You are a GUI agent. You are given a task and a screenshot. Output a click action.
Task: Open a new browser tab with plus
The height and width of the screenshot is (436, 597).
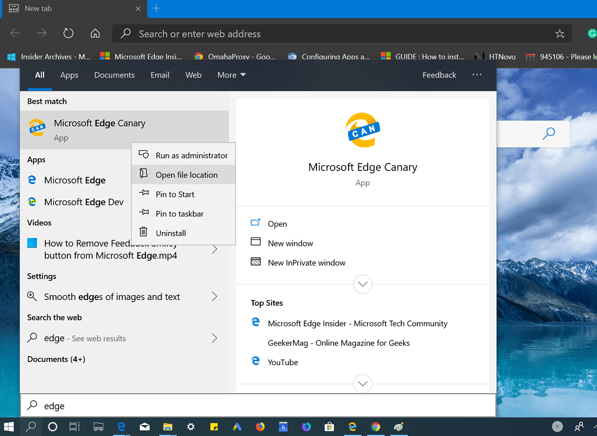[x=156, y=8]
